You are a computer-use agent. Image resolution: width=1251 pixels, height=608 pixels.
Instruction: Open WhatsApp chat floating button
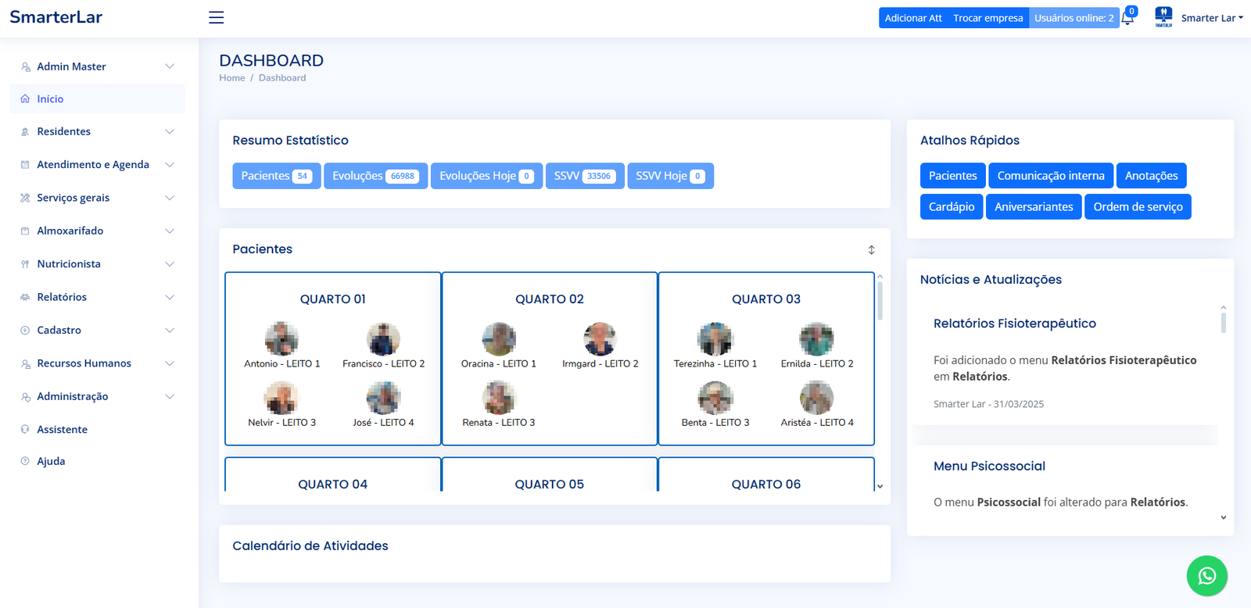coord(1206,575)
